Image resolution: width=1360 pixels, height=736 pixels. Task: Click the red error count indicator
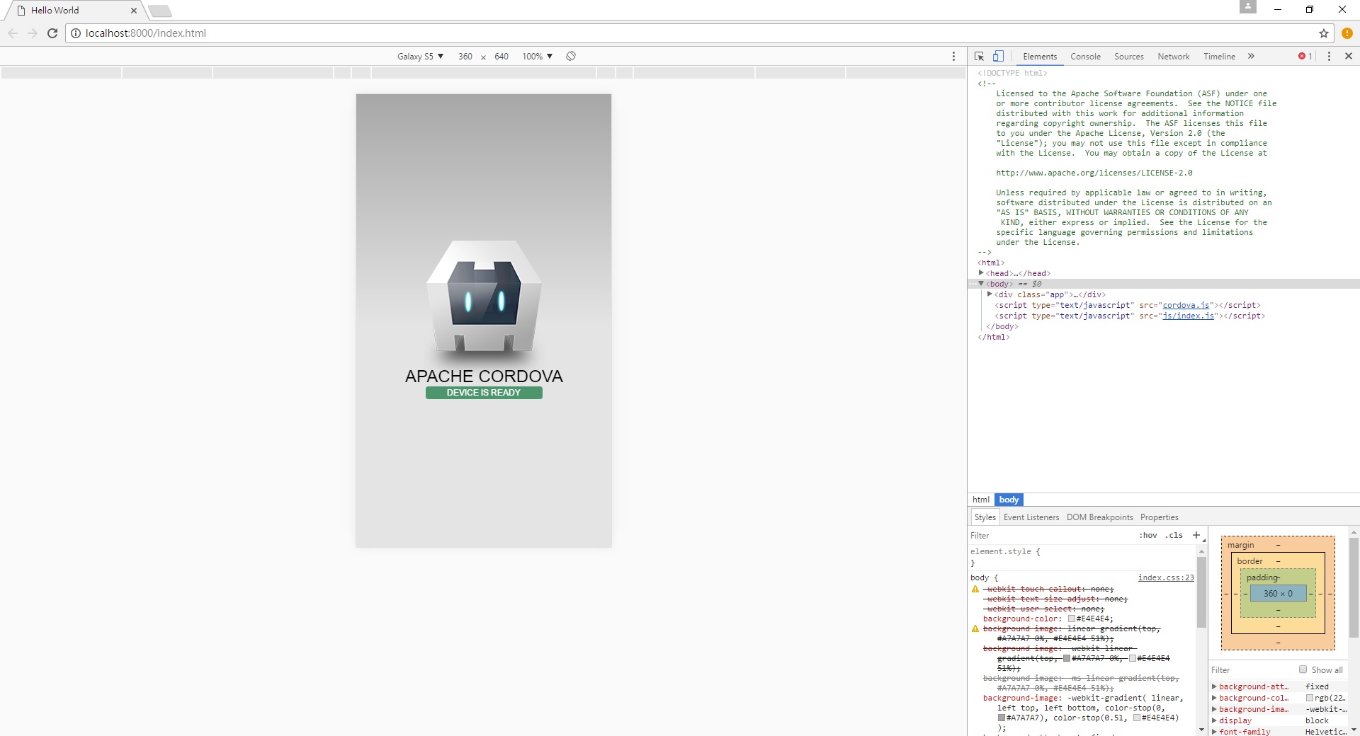click(x=1305, y=56)
